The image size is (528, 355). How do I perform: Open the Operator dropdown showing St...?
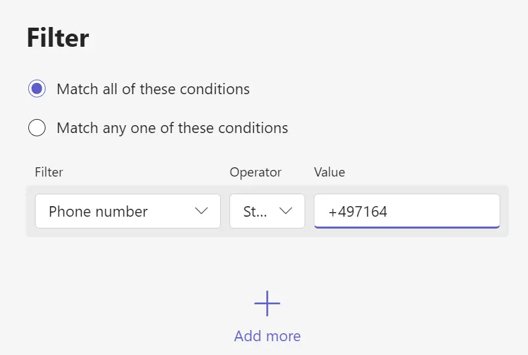pyautogui.click(x=268, y=211)
